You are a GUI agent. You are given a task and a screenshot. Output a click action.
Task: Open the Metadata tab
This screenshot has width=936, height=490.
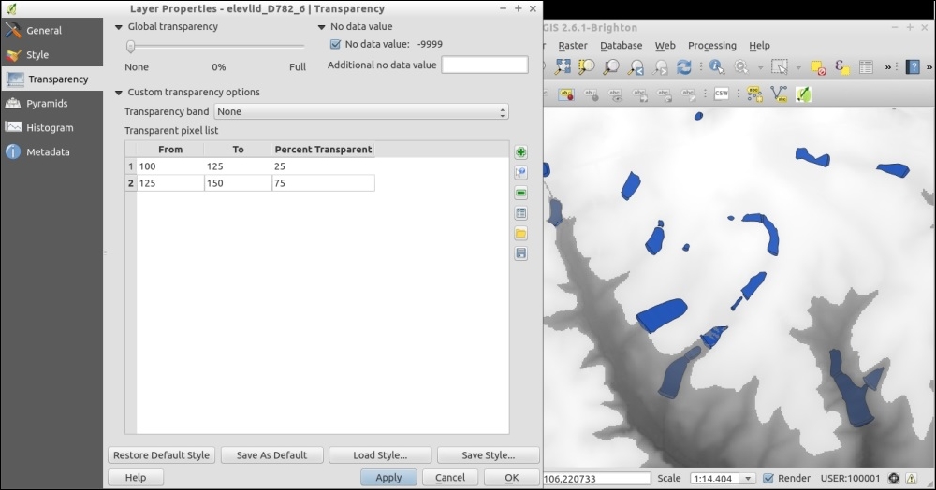coord(51,152)
